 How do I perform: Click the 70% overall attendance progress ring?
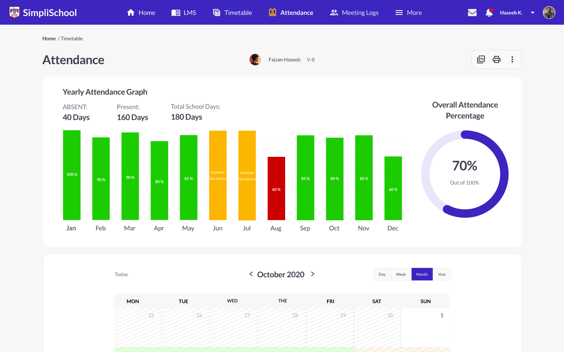pyautogui.click(x=465, y=174)
